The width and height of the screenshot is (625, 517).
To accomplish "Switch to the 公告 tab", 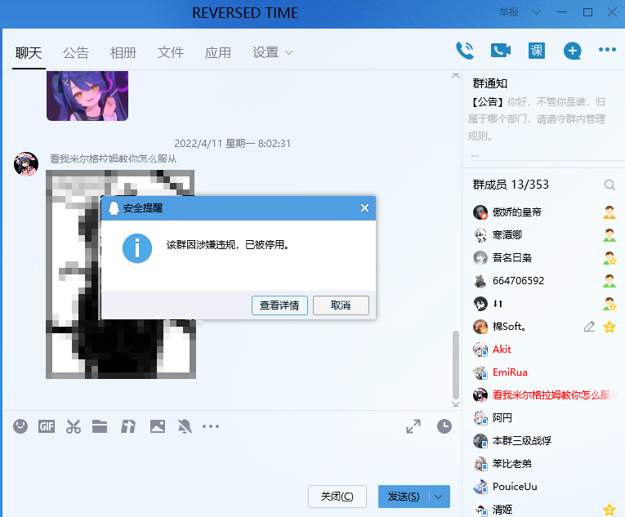I will [x=76, y=52].
